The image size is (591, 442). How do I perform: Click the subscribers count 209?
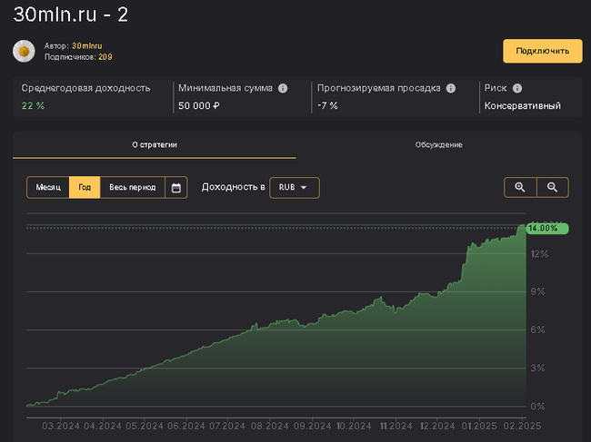(x=105, y=56)
